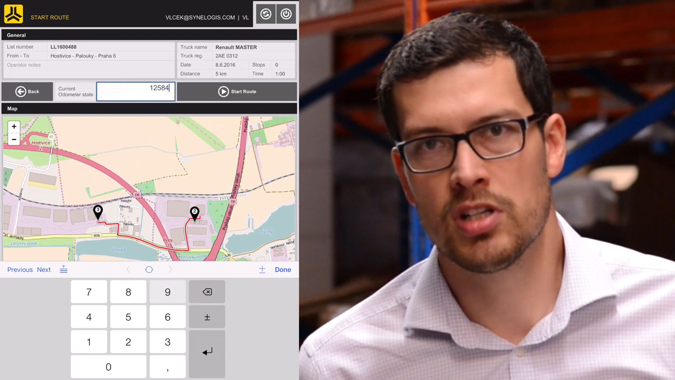Zoom in on the map
This screenshot has width=675, height=380.
tap(14, 127)
